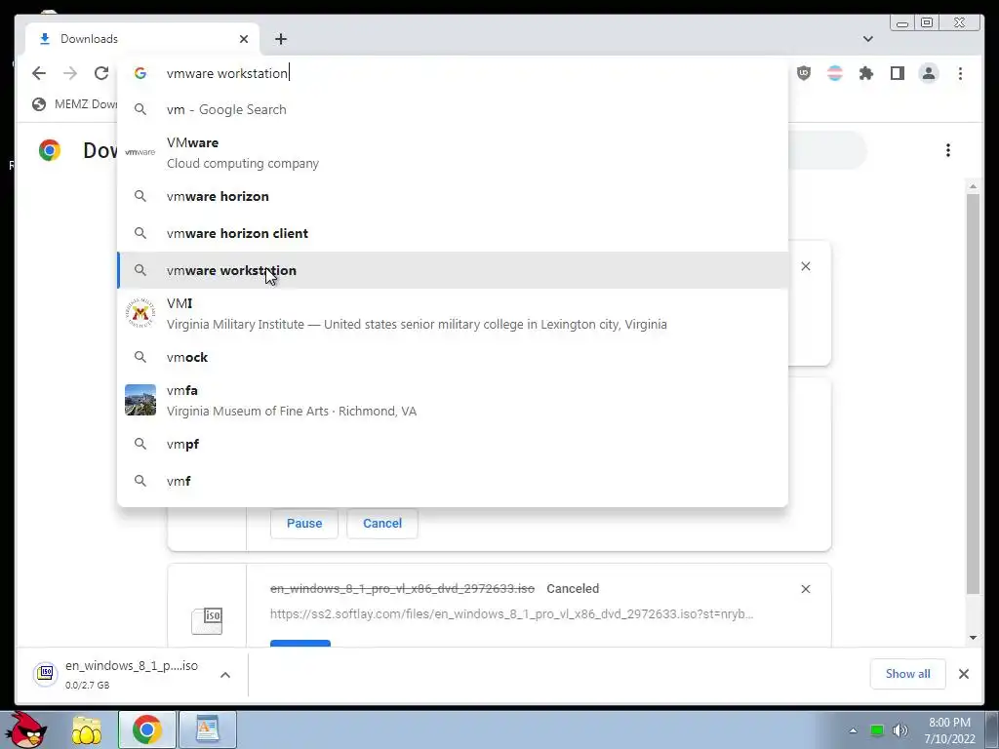Cancel the current download
Image resolution: width=999 pixels, height=749 pixels.
[382, 523]
